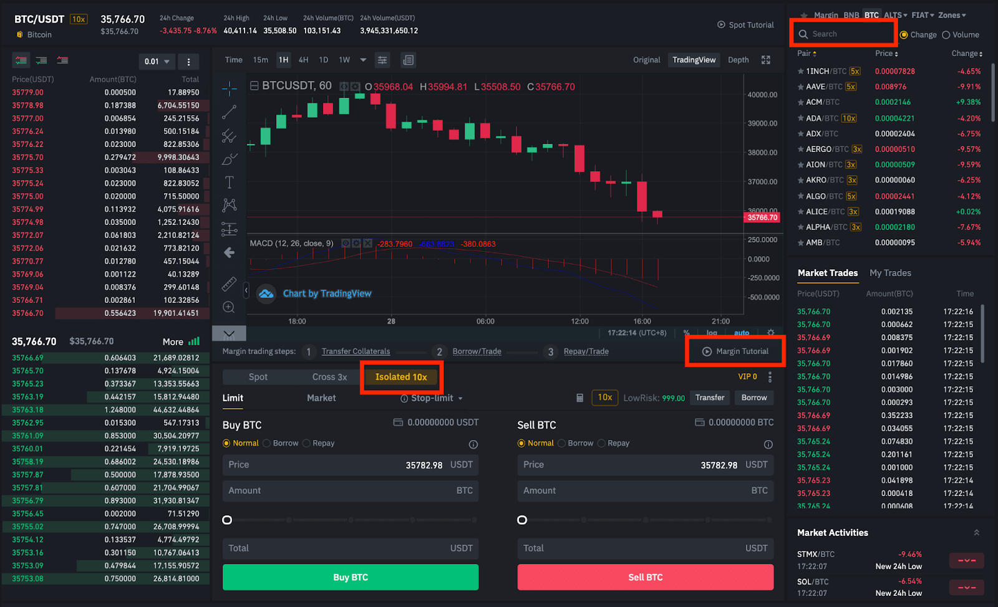Click the green Buy BTC button
This screenshot has height=607, width=998.
tap(351, 577)
